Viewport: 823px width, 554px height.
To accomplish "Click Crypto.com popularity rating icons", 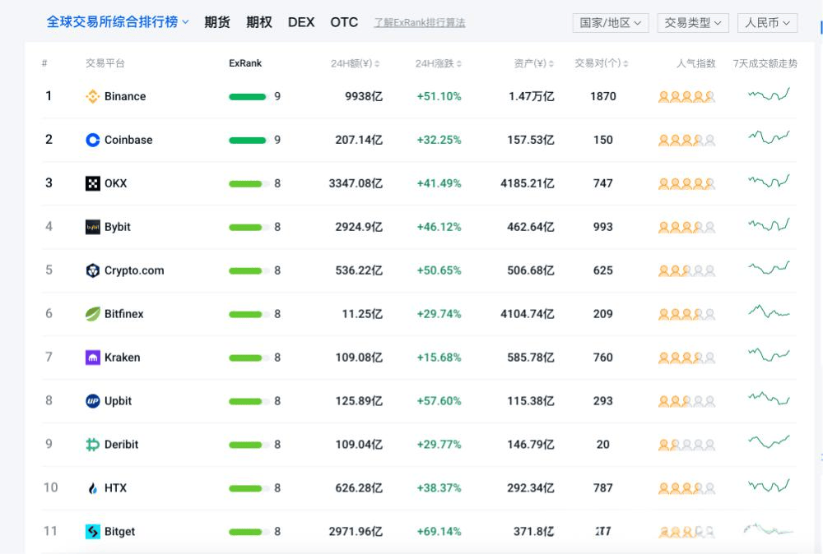I will (x=686, y=270).
